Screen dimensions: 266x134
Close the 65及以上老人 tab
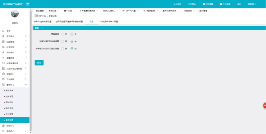(117, 11)
